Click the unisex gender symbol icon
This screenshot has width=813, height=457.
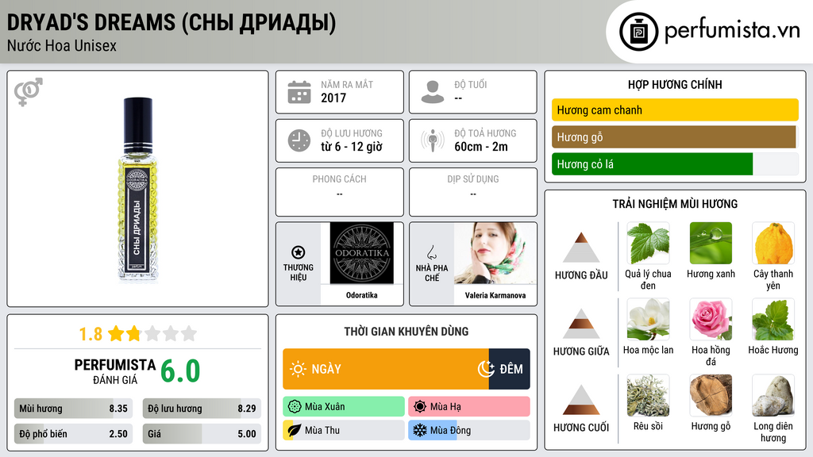[x=29, y=92]
